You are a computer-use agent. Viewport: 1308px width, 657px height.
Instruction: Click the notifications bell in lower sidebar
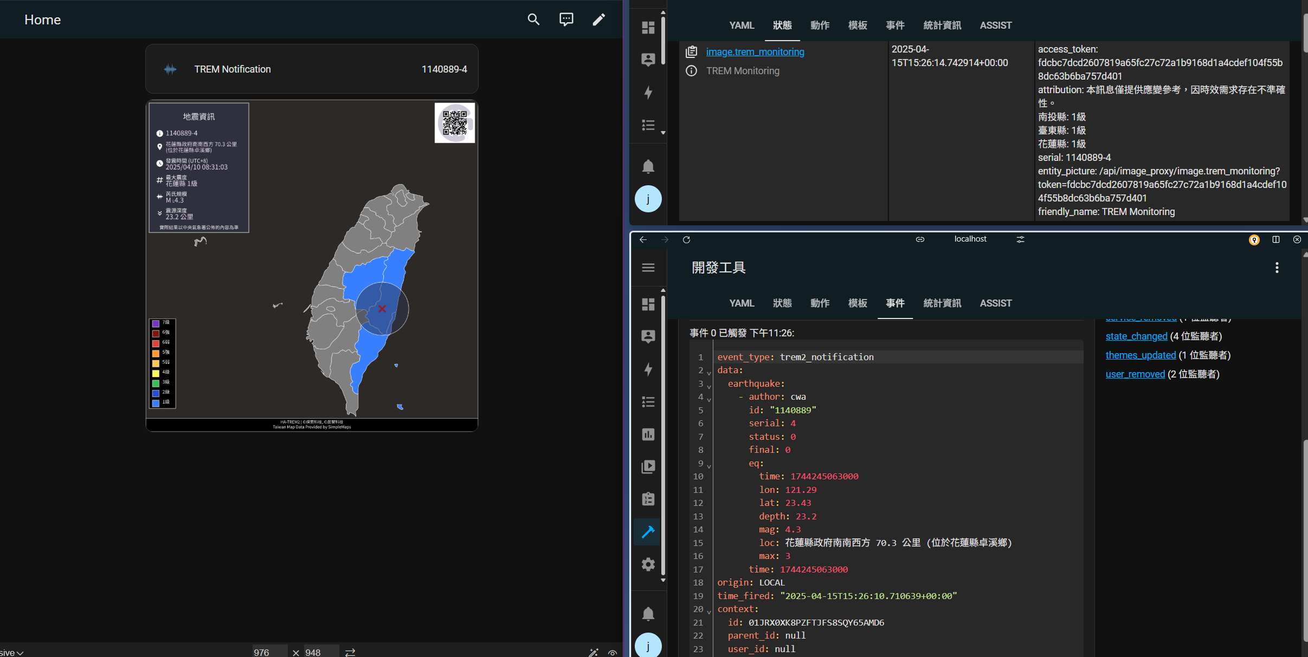click(x=648, y=614)
